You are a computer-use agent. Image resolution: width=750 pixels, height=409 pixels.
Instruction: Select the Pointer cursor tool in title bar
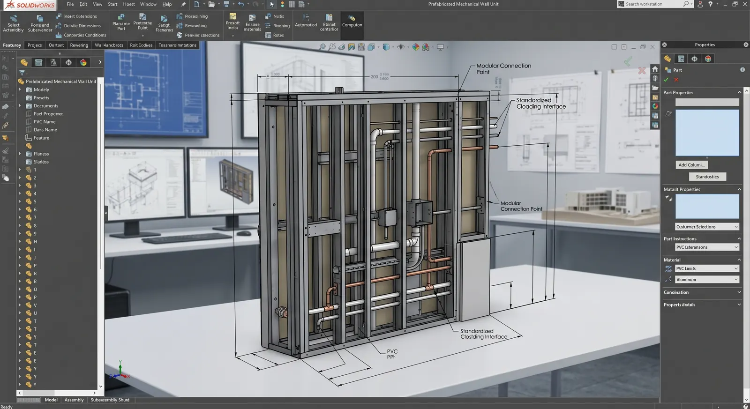pyautogui.click(x=272, y=4)
